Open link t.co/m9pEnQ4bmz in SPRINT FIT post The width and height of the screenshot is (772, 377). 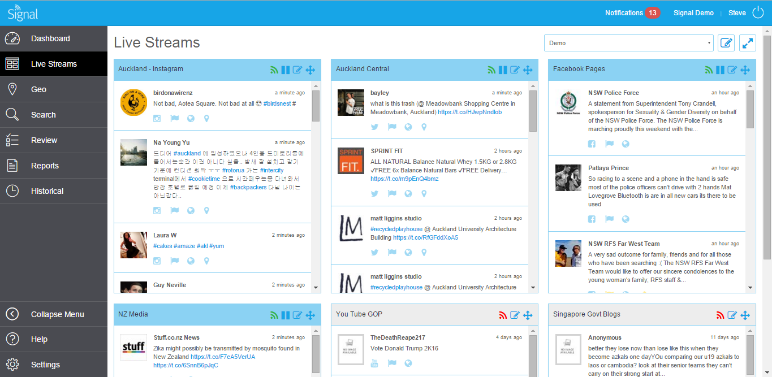pyautogui.click(x=404, y=179)
